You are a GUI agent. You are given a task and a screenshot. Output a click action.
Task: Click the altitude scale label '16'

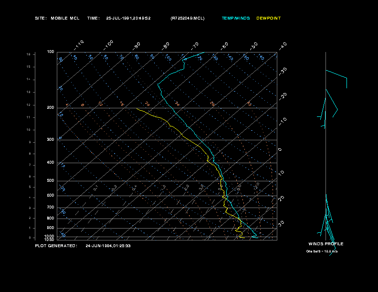29,54
